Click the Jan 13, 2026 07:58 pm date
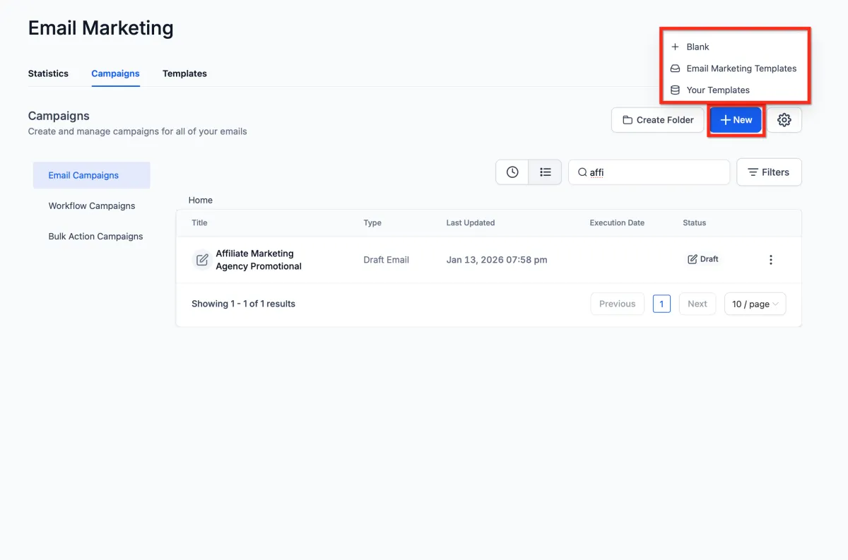848x560 pixels. pyautogui.click(x=497, y=260)
